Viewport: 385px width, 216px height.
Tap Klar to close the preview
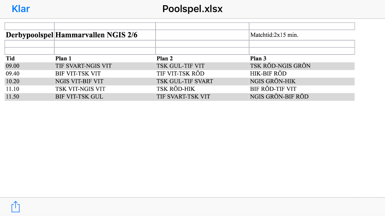(x=21, y=9)
